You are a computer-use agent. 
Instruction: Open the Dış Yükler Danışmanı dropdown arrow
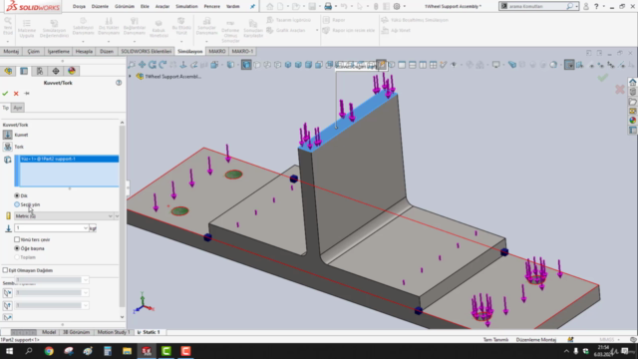point(109,42)
